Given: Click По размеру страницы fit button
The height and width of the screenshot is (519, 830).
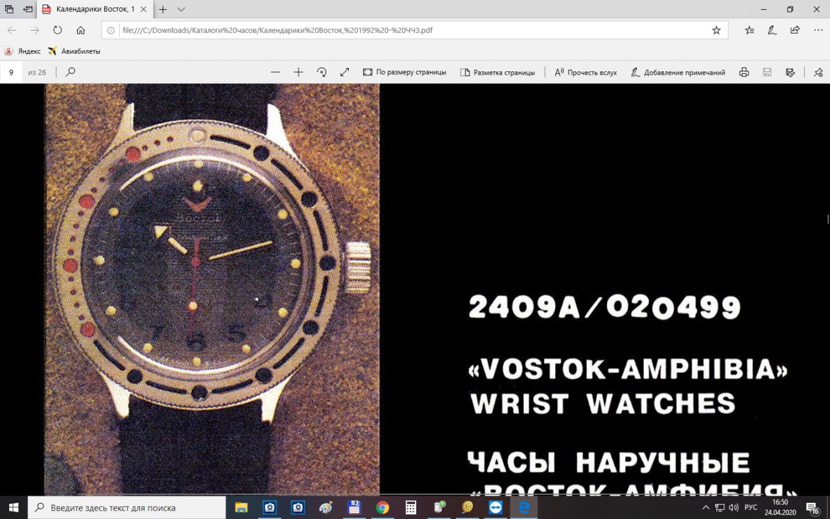Looking at the screenshot, I should pos(405,72).
